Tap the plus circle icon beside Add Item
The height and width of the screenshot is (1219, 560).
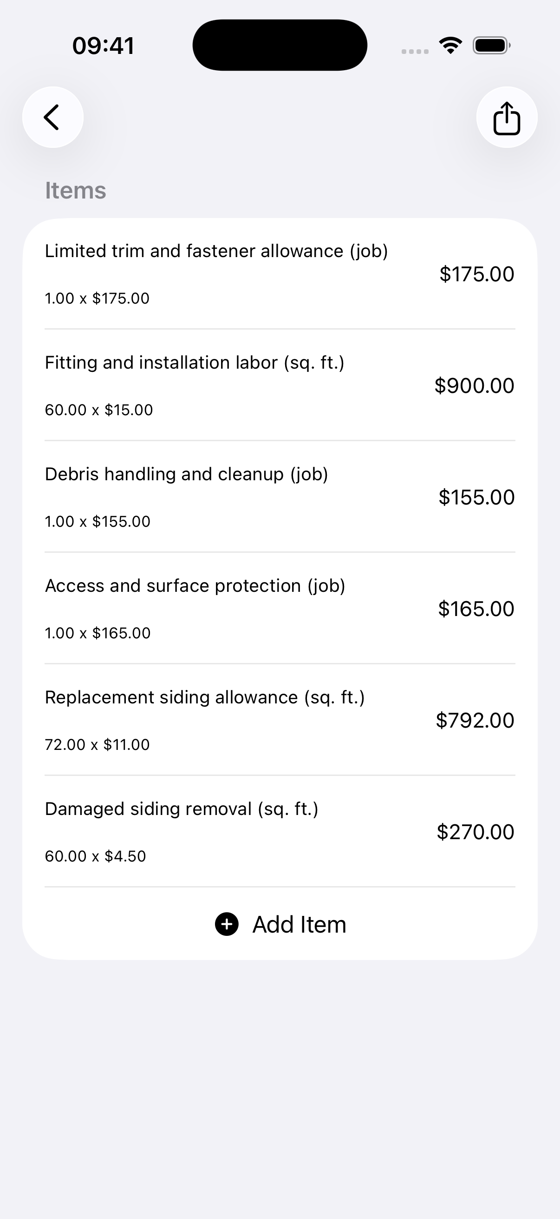(227, 924)
